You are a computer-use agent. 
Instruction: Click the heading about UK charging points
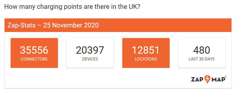click(72, 7)
